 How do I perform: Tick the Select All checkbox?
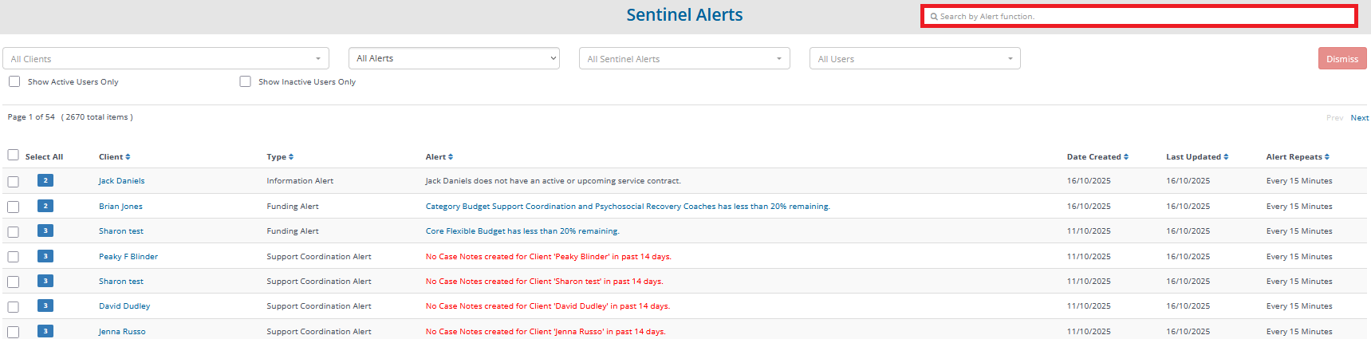[14, 155]
